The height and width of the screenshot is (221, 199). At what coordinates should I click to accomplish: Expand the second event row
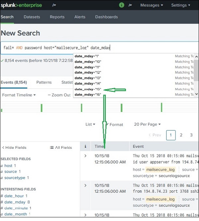85,185
